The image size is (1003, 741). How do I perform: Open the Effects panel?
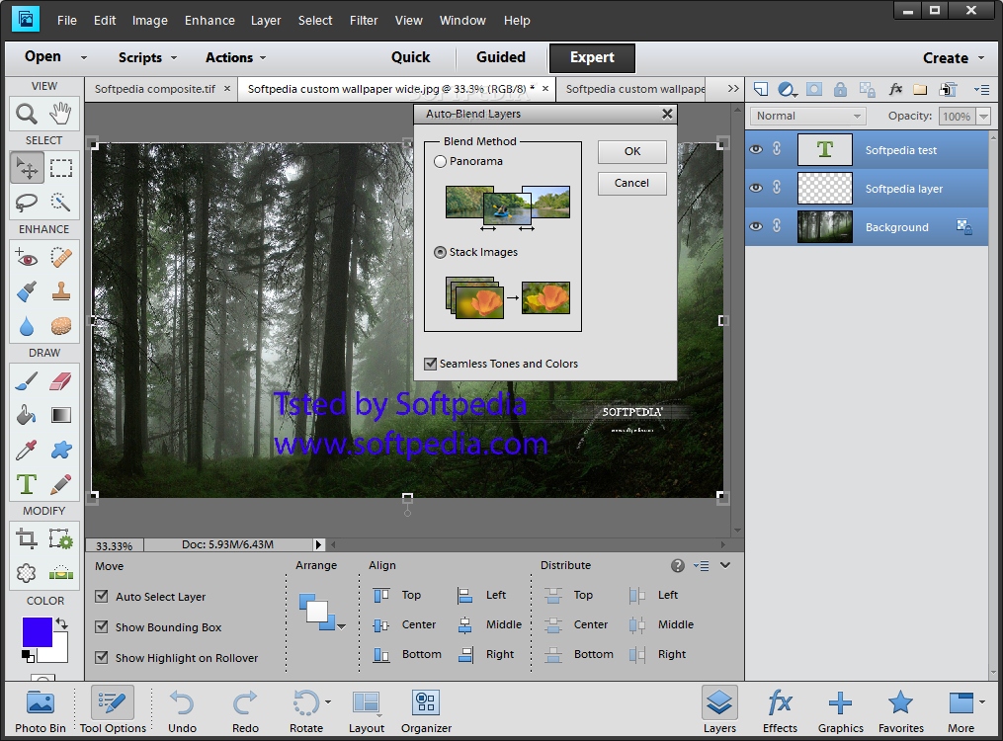780,711
